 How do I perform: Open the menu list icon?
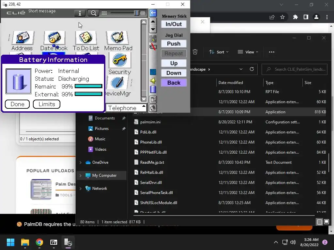(153, 99)
